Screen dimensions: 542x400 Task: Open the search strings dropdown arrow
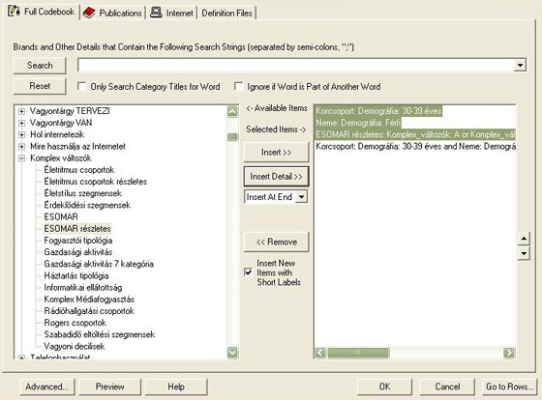[520, 66]
